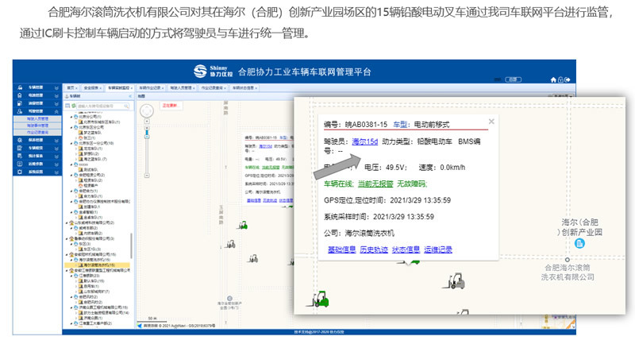Collapse the vehicle tree panel with the double-arrow
The height and width of the screenshot is (348, 635).
[x=130, y=96]
